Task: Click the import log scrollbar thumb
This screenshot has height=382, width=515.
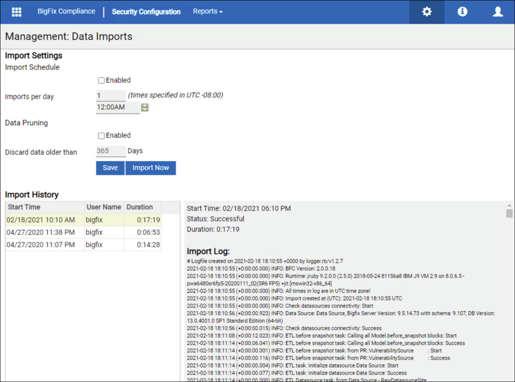Action: tap(509, 213)
